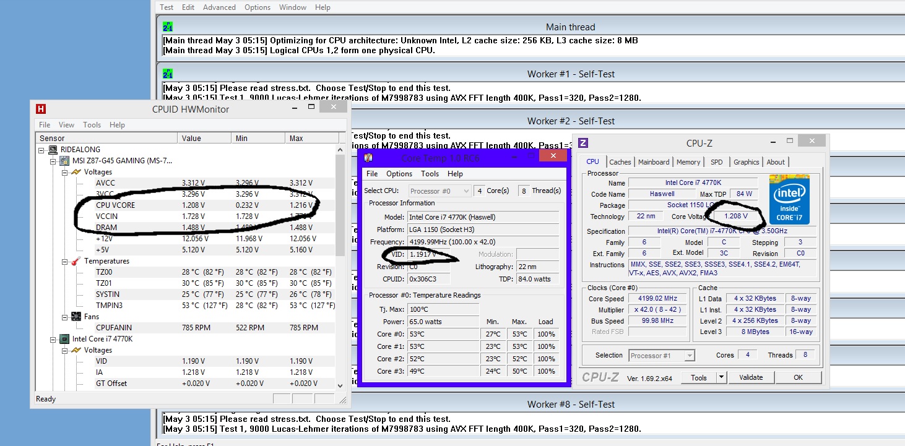Click the Worker #8 - Self-Test title bar

point(571,404)
